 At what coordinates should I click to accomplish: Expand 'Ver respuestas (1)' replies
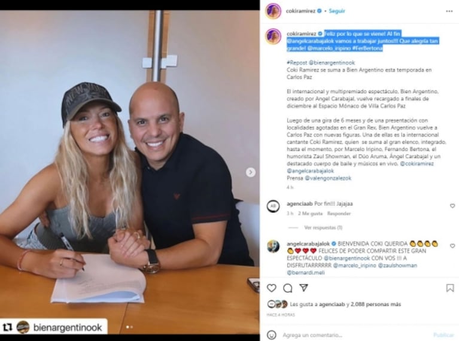[323, 227]
